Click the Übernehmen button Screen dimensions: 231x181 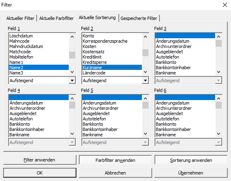(x=191, y=173)
